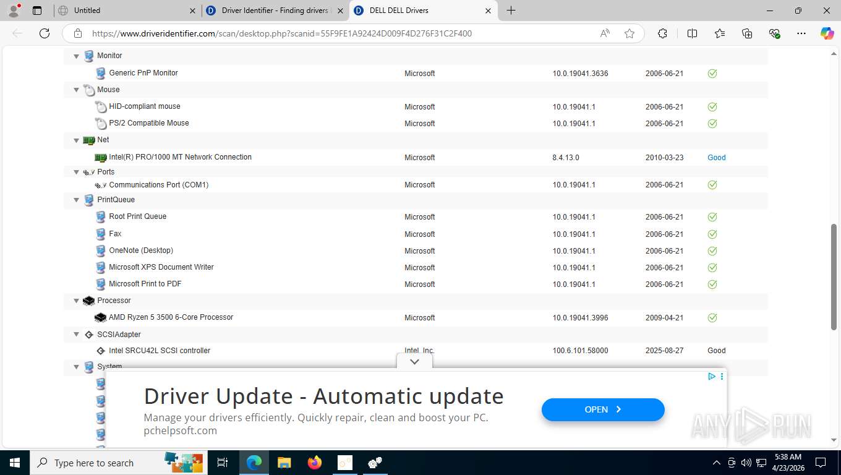Click the Microsoft XPS Document Writer icon

pos(101,267)
